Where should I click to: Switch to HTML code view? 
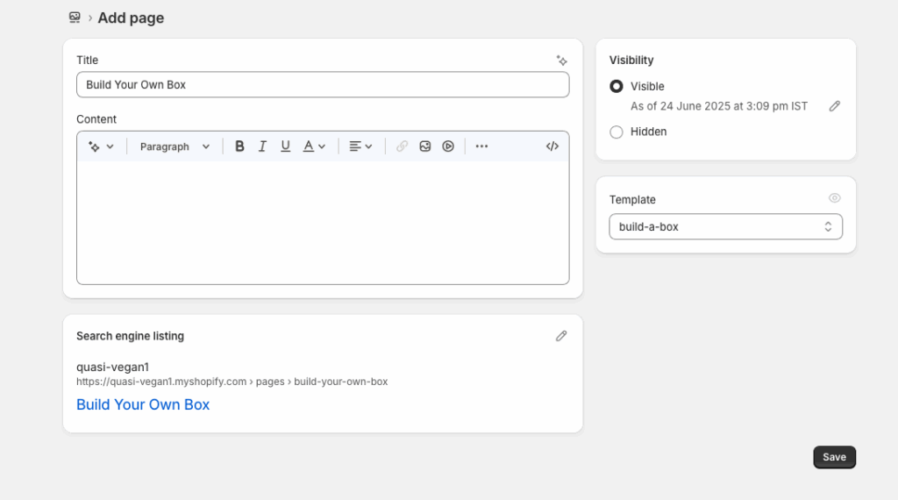coord(552,146)
